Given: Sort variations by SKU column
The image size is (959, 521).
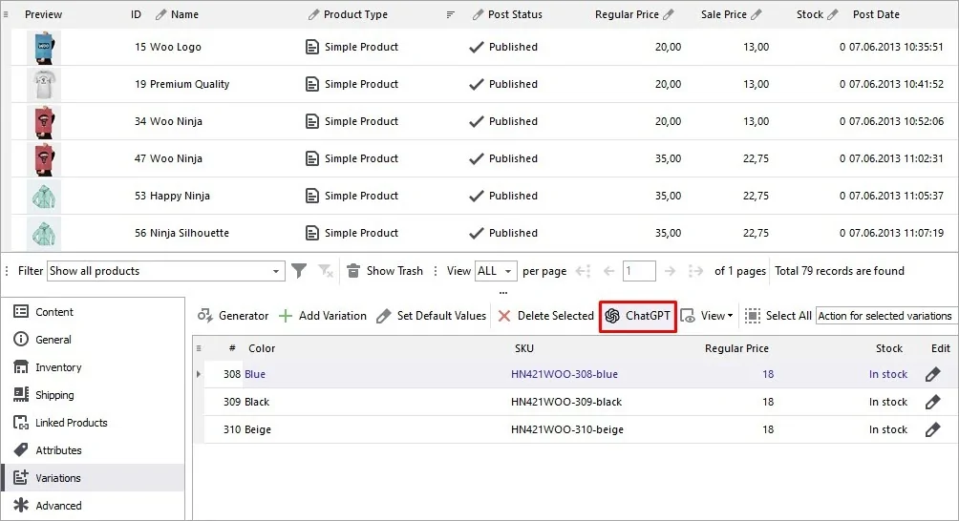Looking at the screenshot, I should click(524, 348).
